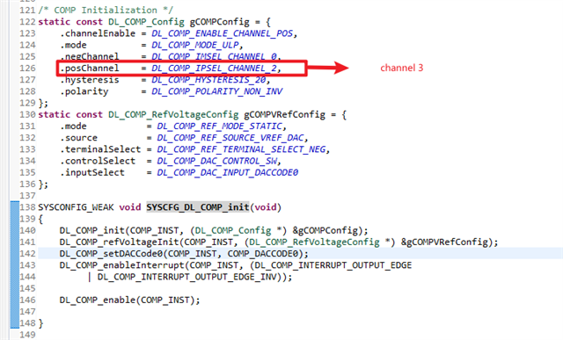Click DL_COMP_enableInterrupt on line 143
This screenshot has width=563, height=340.
pyautogui.click(x=121, y=265)
